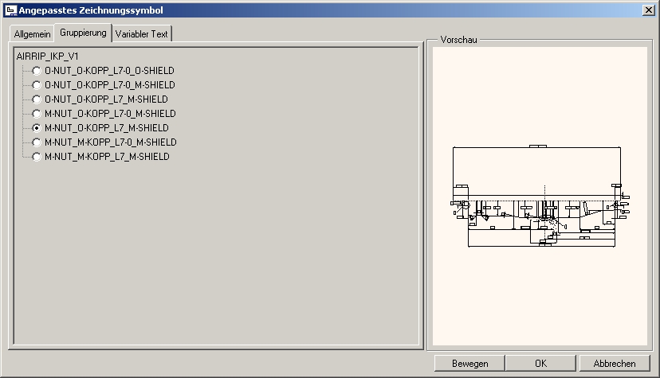Click the dialog icon in the title bar
Image resolution: width=660 pixels, height=378 pixels.
11,10
